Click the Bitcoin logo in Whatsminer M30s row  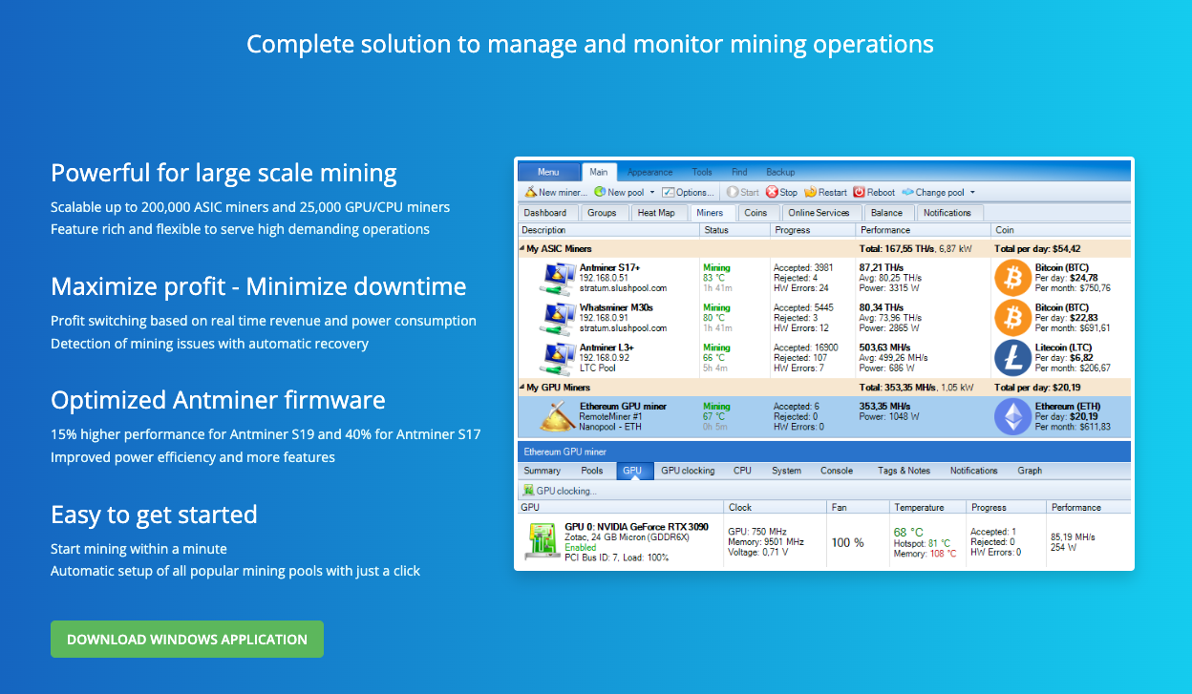1012,318
